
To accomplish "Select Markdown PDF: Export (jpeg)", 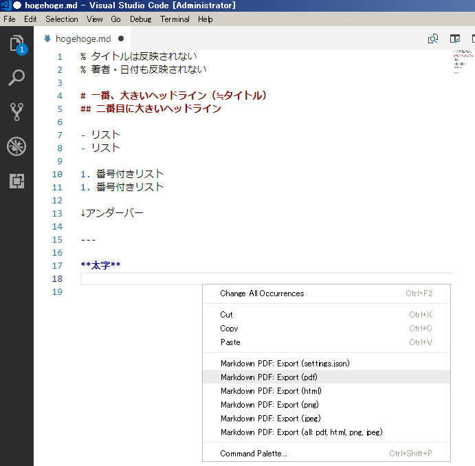I will [327, 419].
